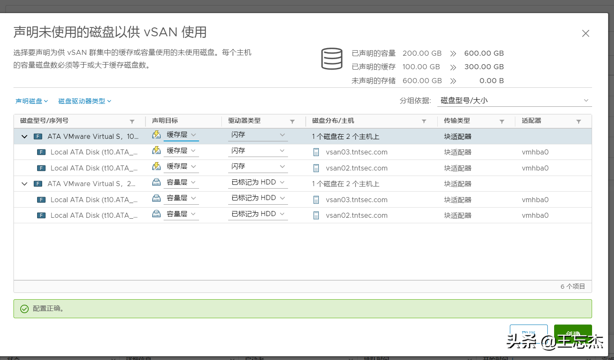Open 容量层 claim dropdown for 2... group
The image size is (614, 360).
tap(181, 182)
